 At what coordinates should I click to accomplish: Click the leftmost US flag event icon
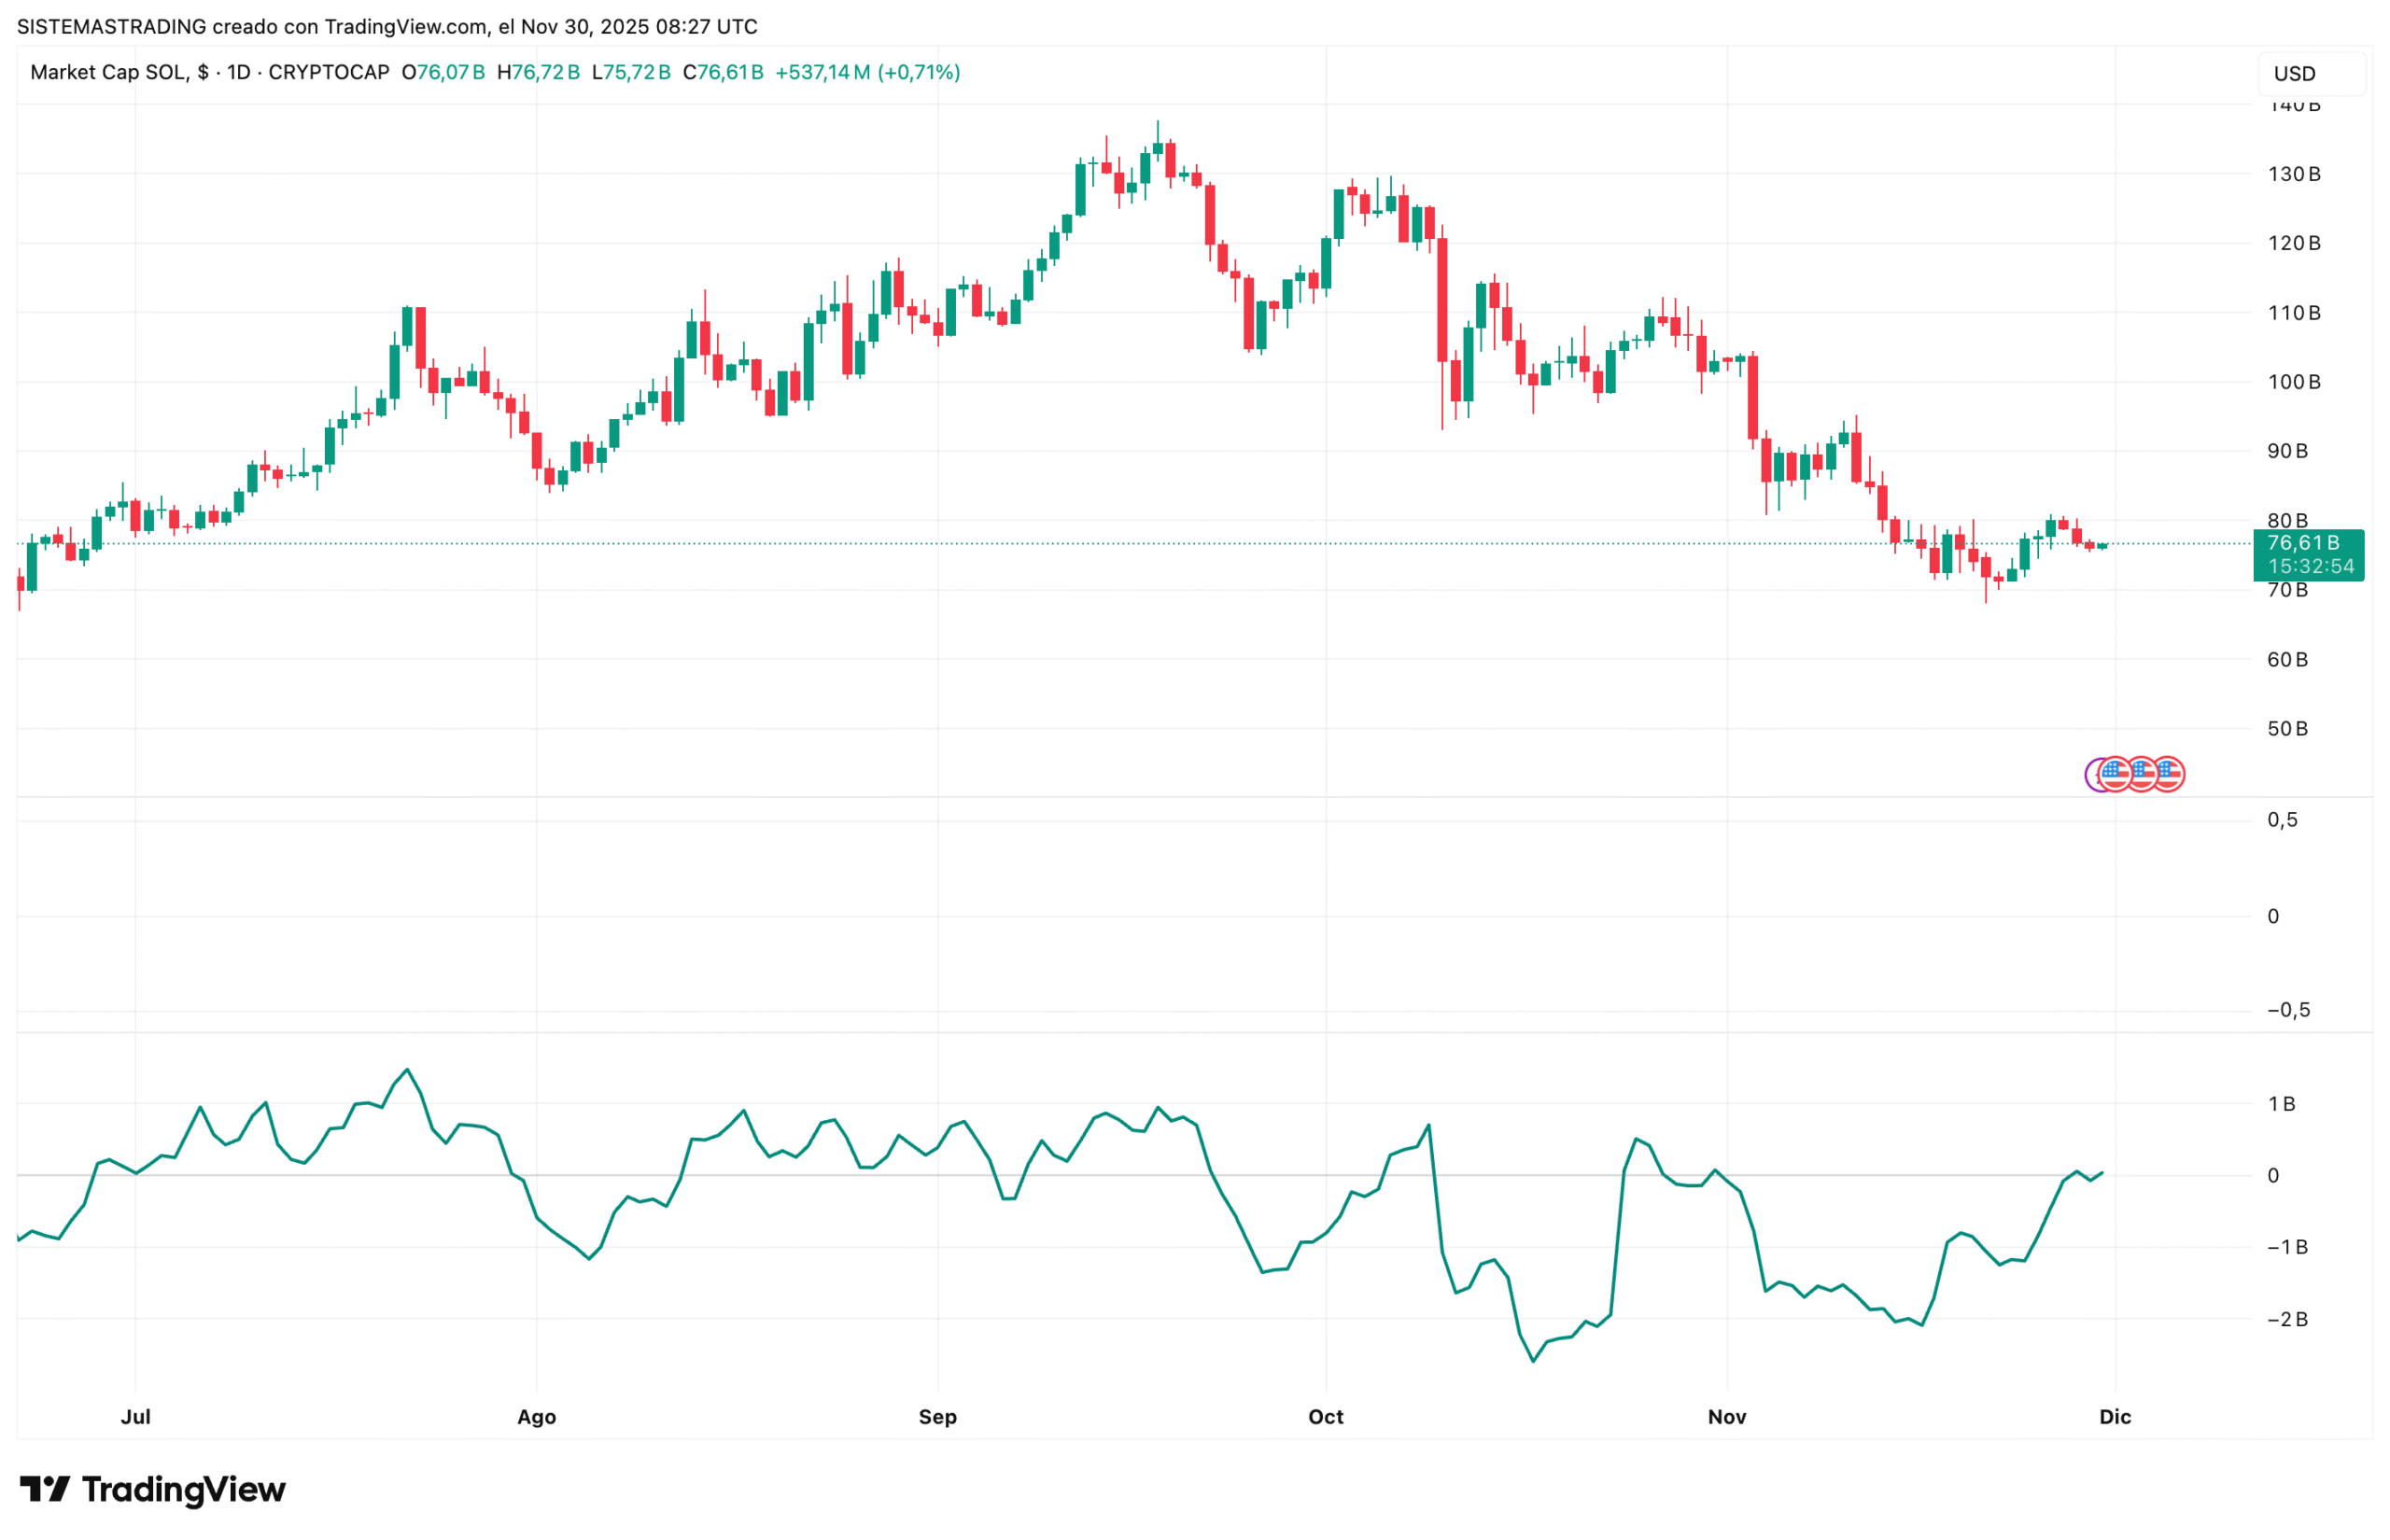2115,774
